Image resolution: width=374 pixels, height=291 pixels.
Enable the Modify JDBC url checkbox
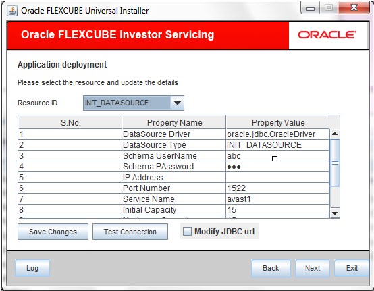click(x=187, y=231)
